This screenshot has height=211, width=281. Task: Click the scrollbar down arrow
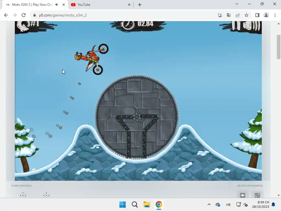(x=279, y=195)
